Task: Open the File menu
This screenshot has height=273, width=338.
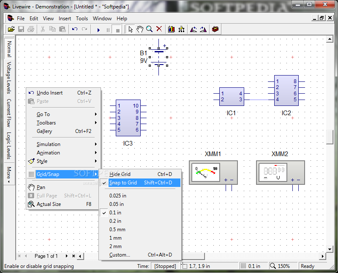Action: pos(21,19)
